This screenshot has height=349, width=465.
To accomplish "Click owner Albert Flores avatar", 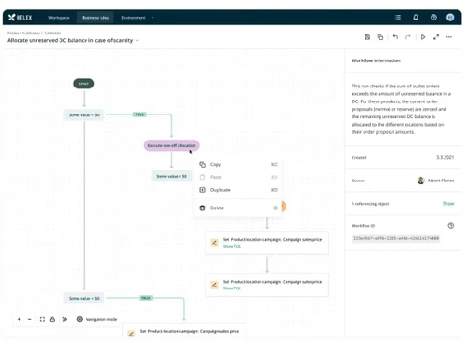I will 420,181.
